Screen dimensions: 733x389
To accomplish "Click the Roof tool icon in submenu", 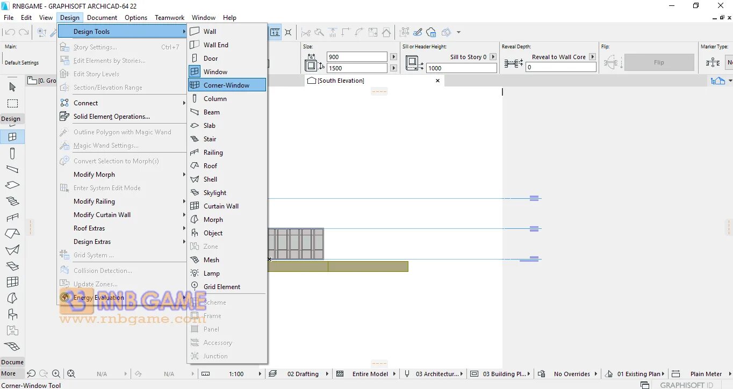I will (195, 165).
